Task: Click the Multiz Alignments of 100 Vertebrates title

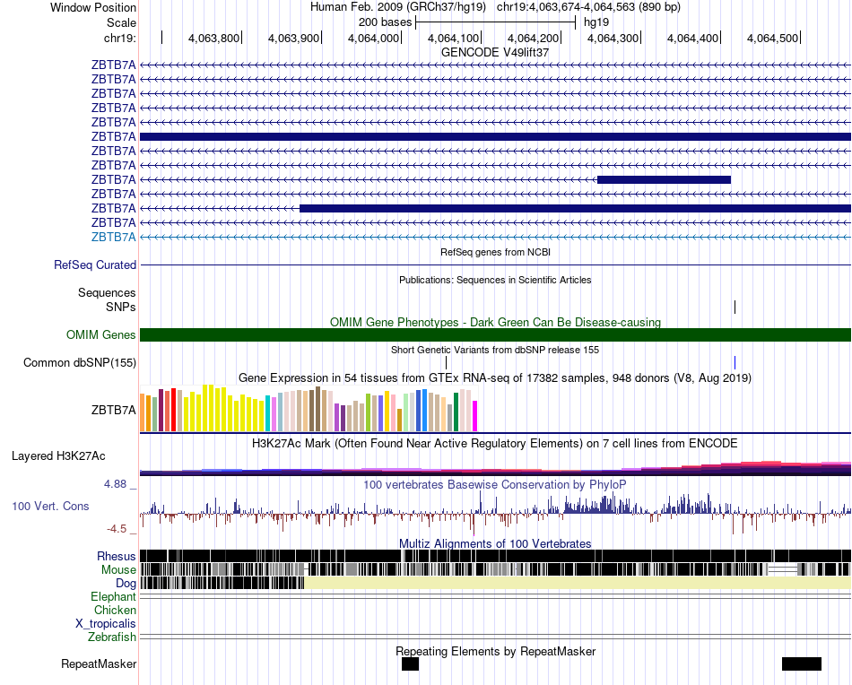Action: (x=495, y=543)
